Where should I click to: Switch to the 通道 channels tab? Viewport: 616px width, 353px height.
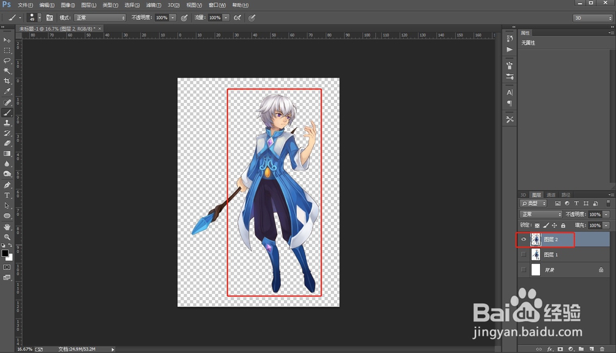551,195
